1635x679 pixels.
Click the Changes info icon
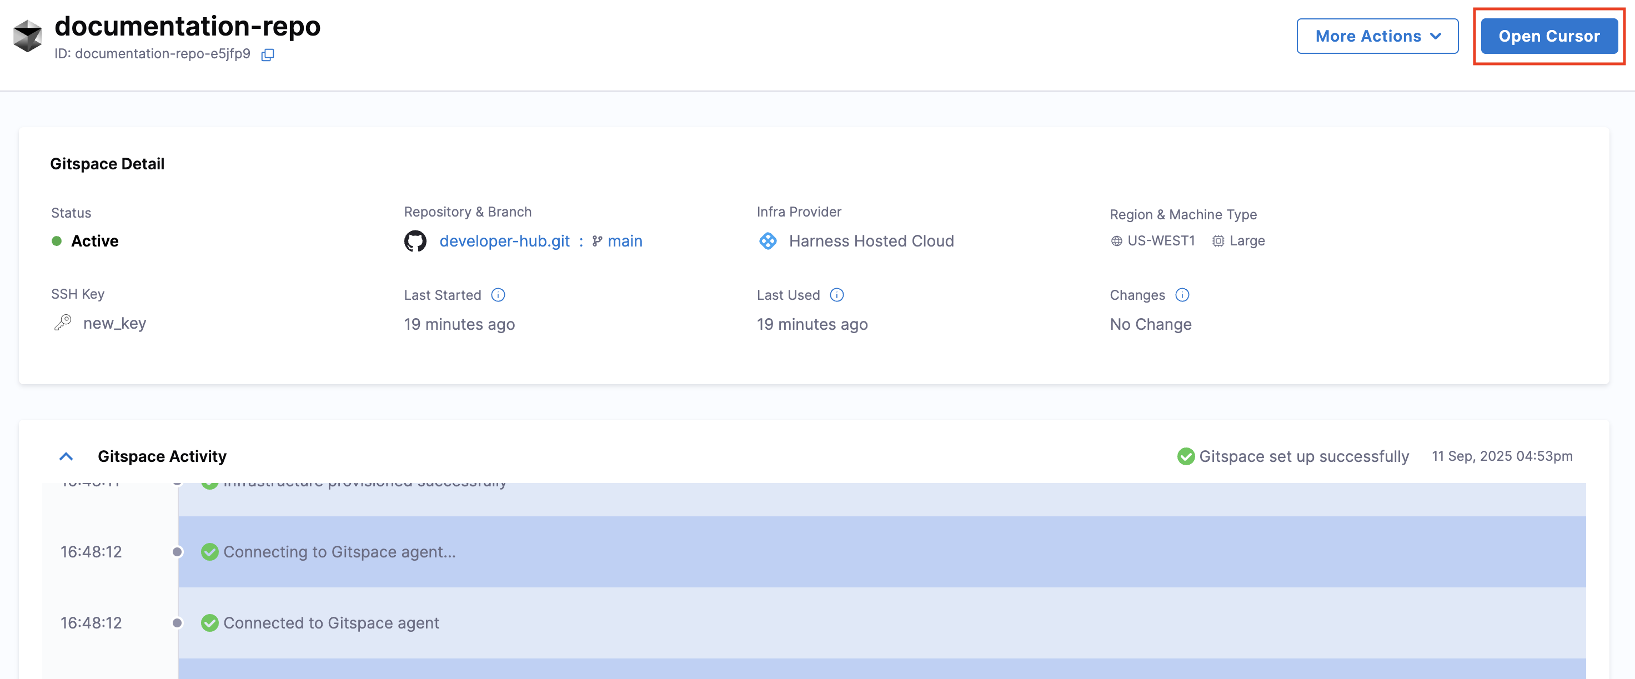1182,295
